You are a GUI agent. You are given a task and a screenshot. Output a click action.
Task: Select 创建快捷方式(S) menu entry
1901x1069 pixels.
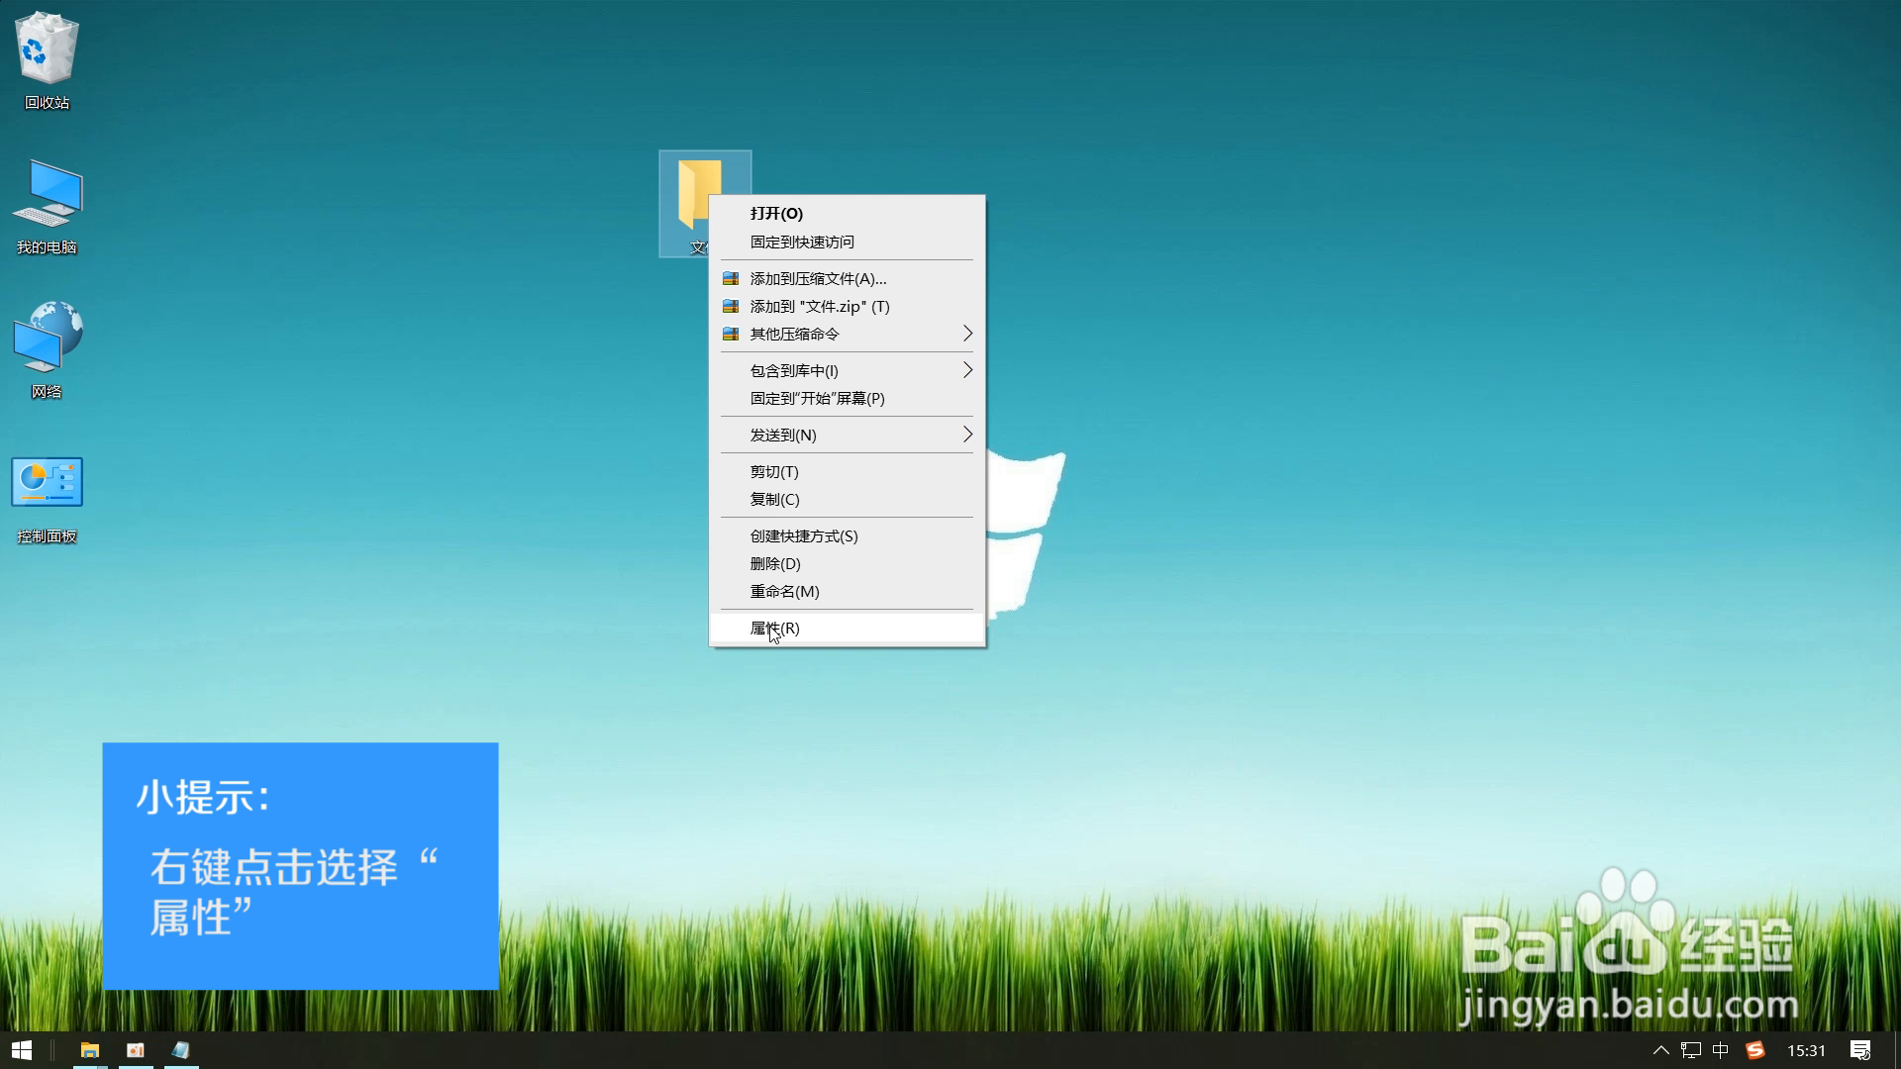pos(848,536)
